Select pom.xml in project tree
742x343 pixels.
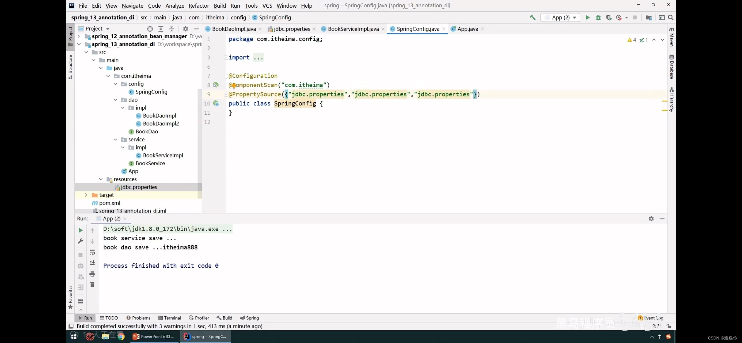click(x=109, y=203)
